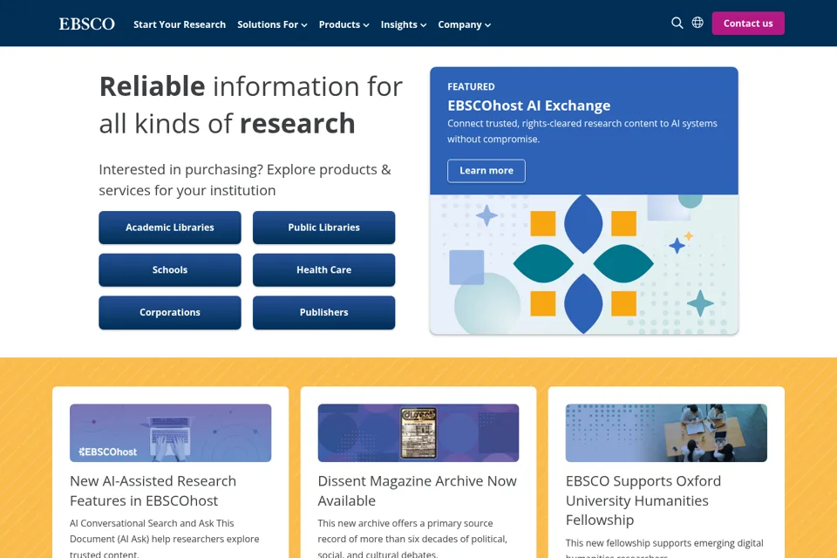Image resolution: width=837 pixels, height=558 pixels.
Task: Click 'AI Conversational Search and Ask This' text
Action: [x=152, y=523]
